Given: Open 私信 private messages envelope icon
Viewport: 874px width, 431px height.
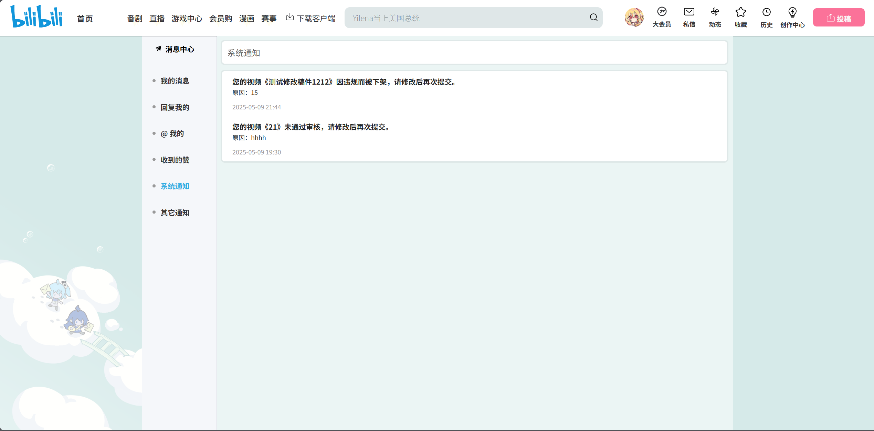Looking at the screenshot, I should pos(689,12).
